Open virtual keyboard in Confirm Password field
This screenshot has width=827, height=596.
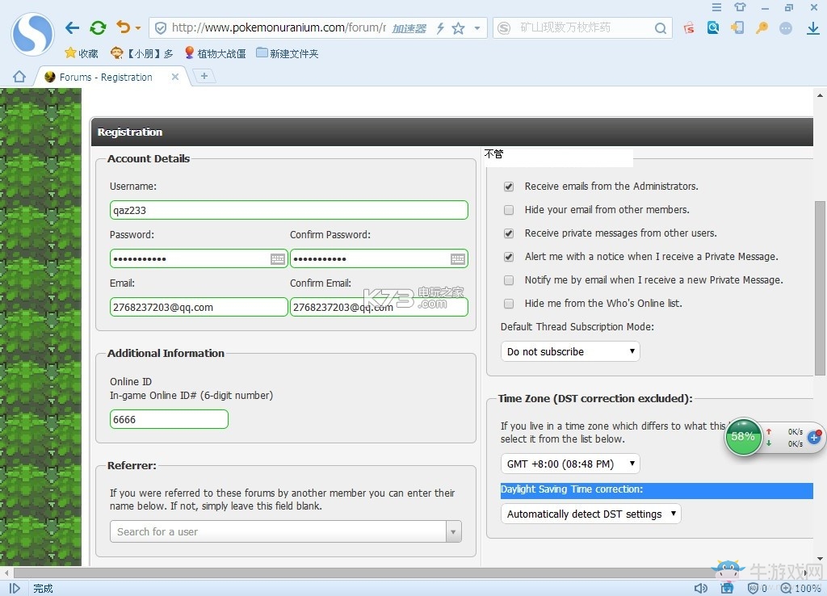pos(458,259)
